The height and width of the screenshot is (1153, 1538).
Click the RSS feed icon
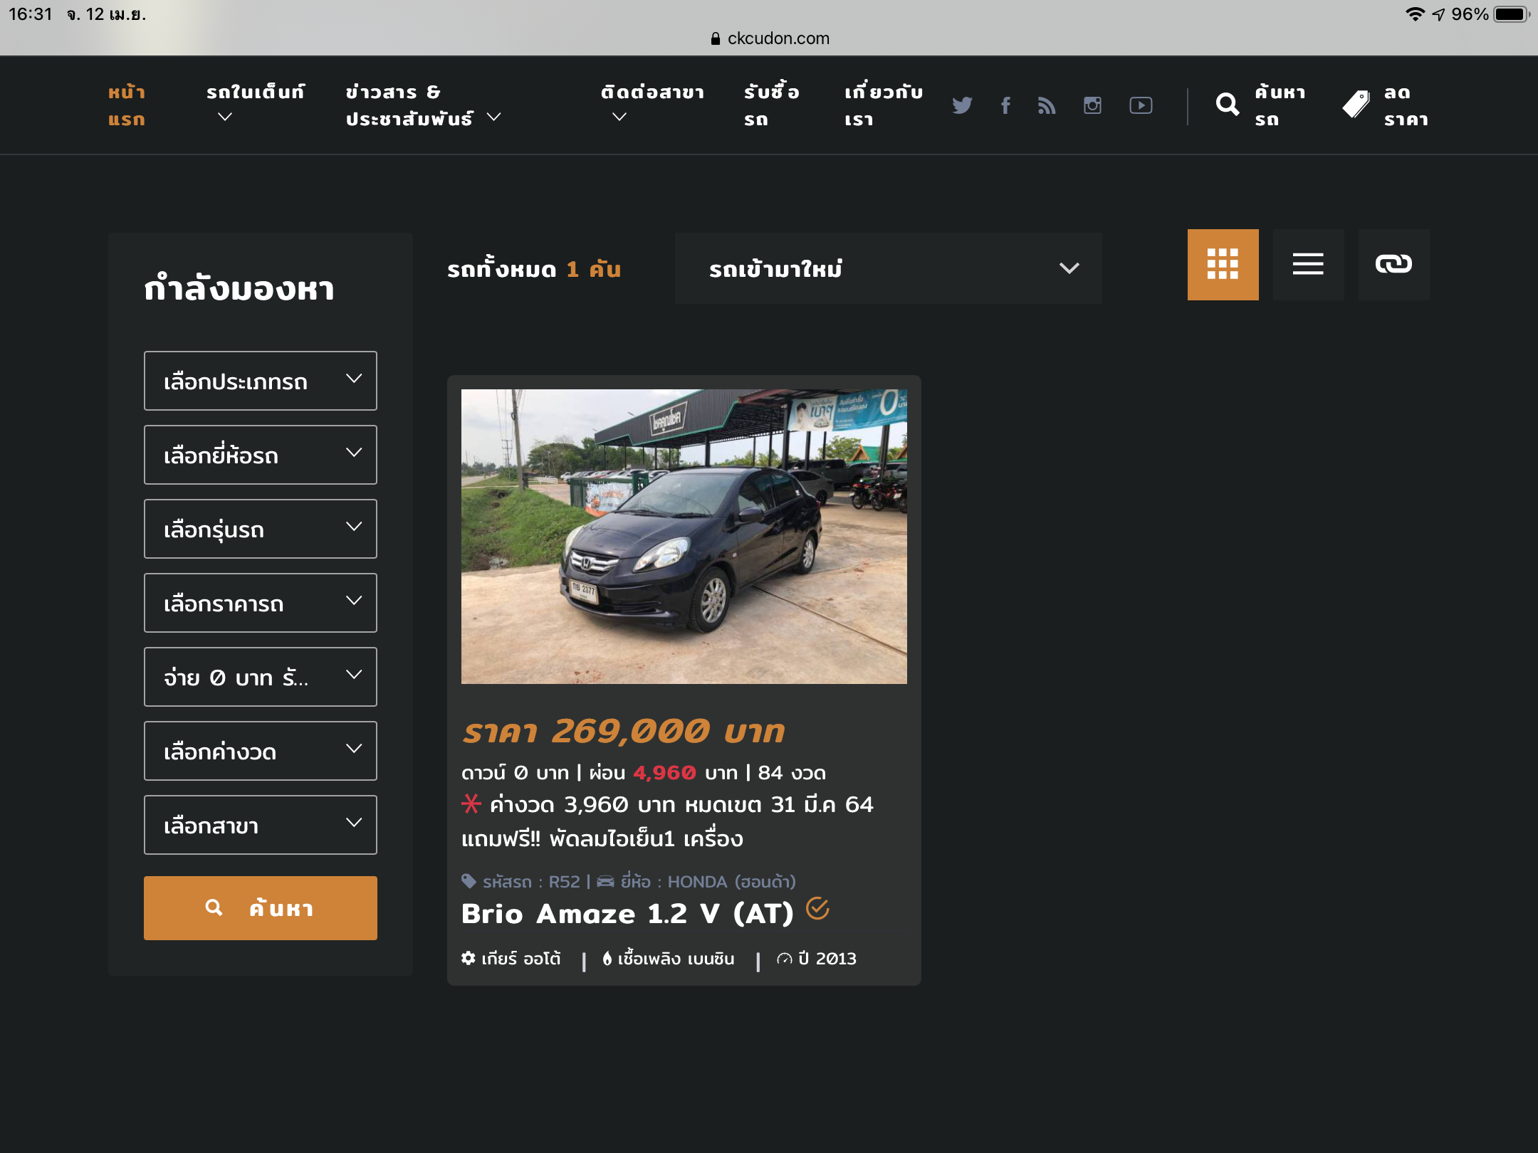(x=1047, y=105)
